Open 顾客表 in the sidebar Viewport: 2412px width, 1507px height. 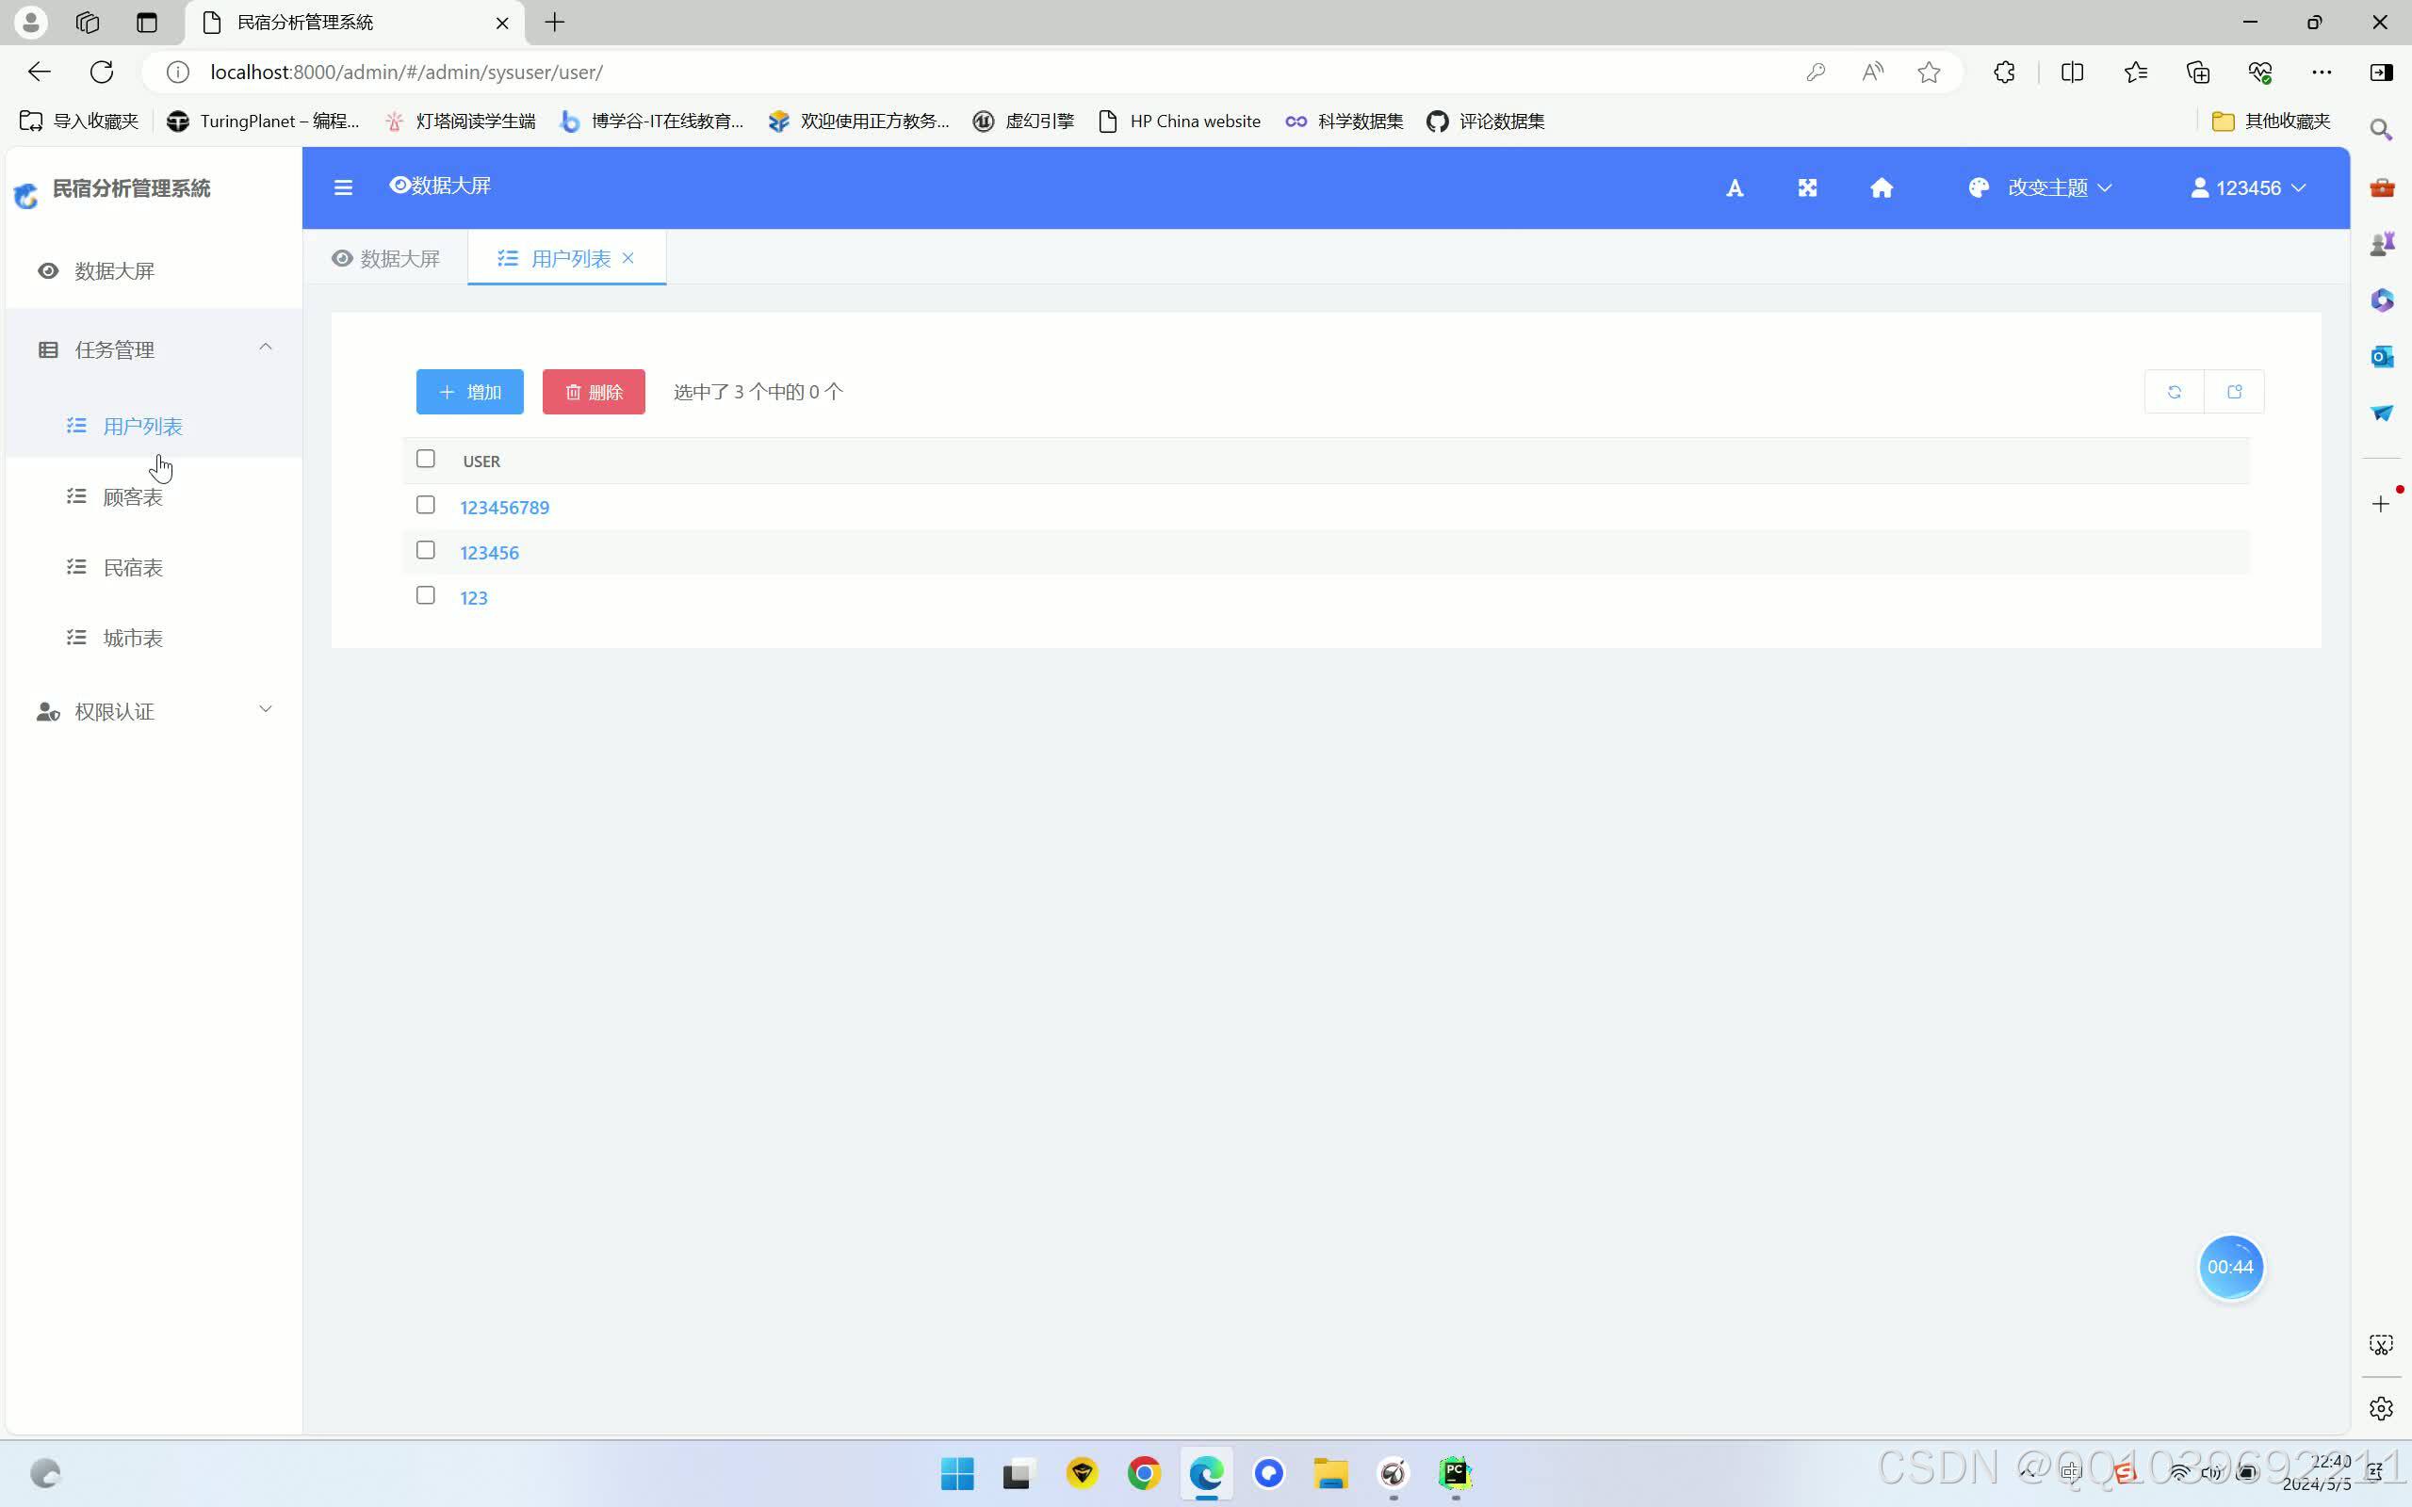point(154,496)
